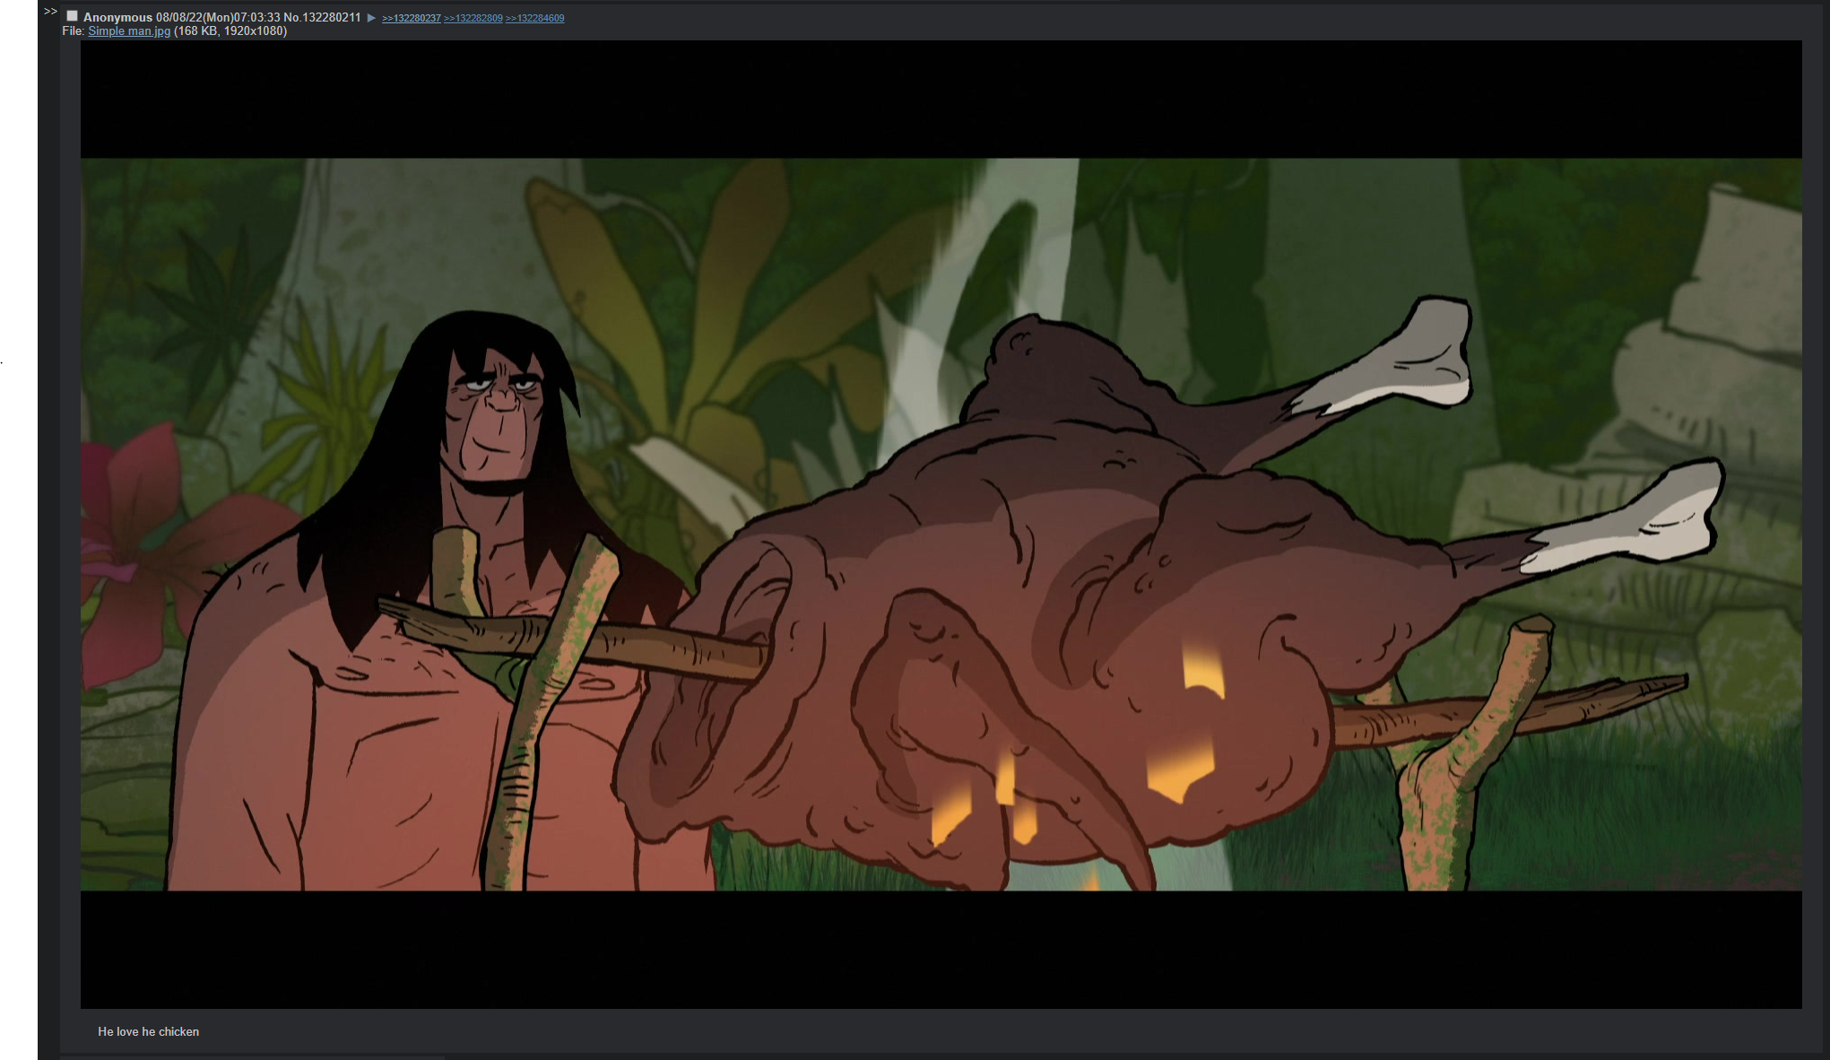Click the double-arrow side marker left of the post
The height and width of the screenshot is (1060, 1830).
click(x=50, y=12)
